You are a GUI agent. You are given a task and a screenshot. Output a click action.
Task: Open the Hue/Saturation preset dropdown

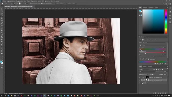coord(155,43)
